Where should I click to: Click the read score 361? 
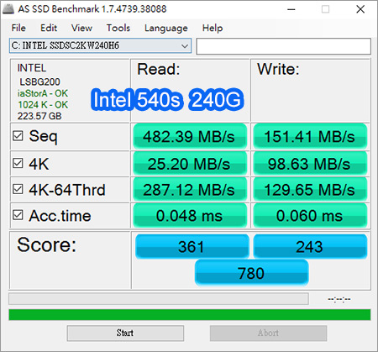pyautogui.click(x=192, y=246)
